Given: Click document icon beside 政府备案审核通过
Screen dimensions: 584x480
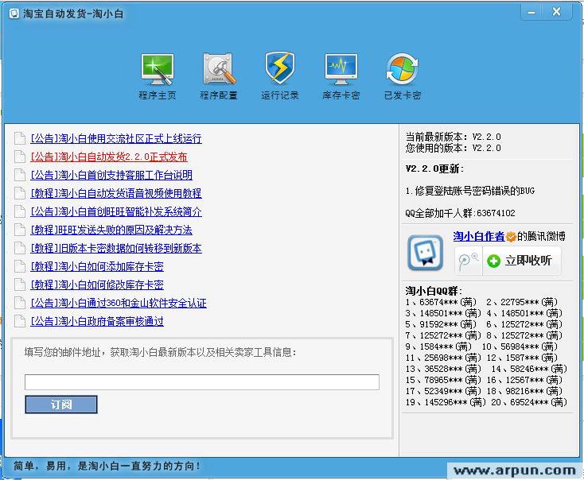Looking at the screenshot, I should (x=20, y=321).
